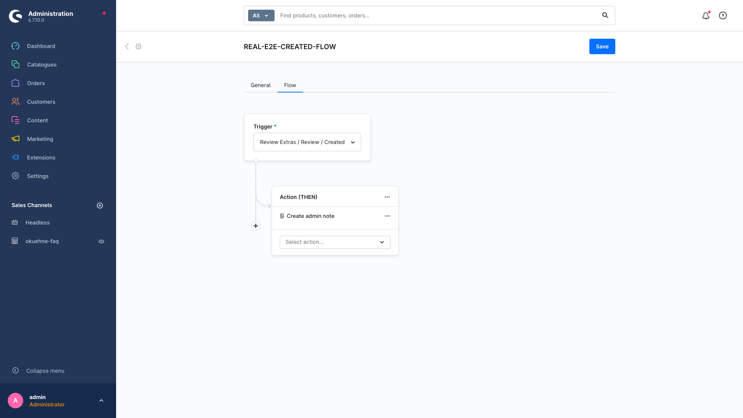
Task: Add a sequence with the plus circle
Action: click(x=256, y=226)
